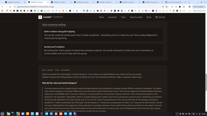
Task: Go to the Train navigation item
Action: click(123, 17)
